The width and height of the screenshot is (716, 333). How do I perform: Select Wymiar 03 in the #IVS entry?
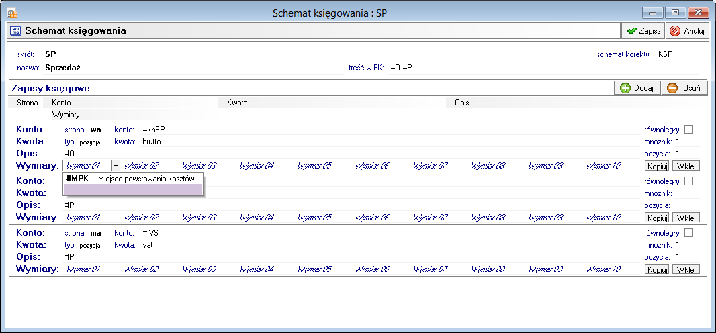[x=199, y=270]
